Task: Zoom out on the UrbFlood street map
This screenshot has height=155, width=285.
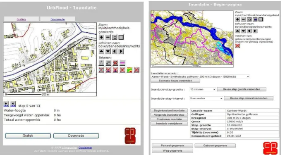Action: pos(108,37)
